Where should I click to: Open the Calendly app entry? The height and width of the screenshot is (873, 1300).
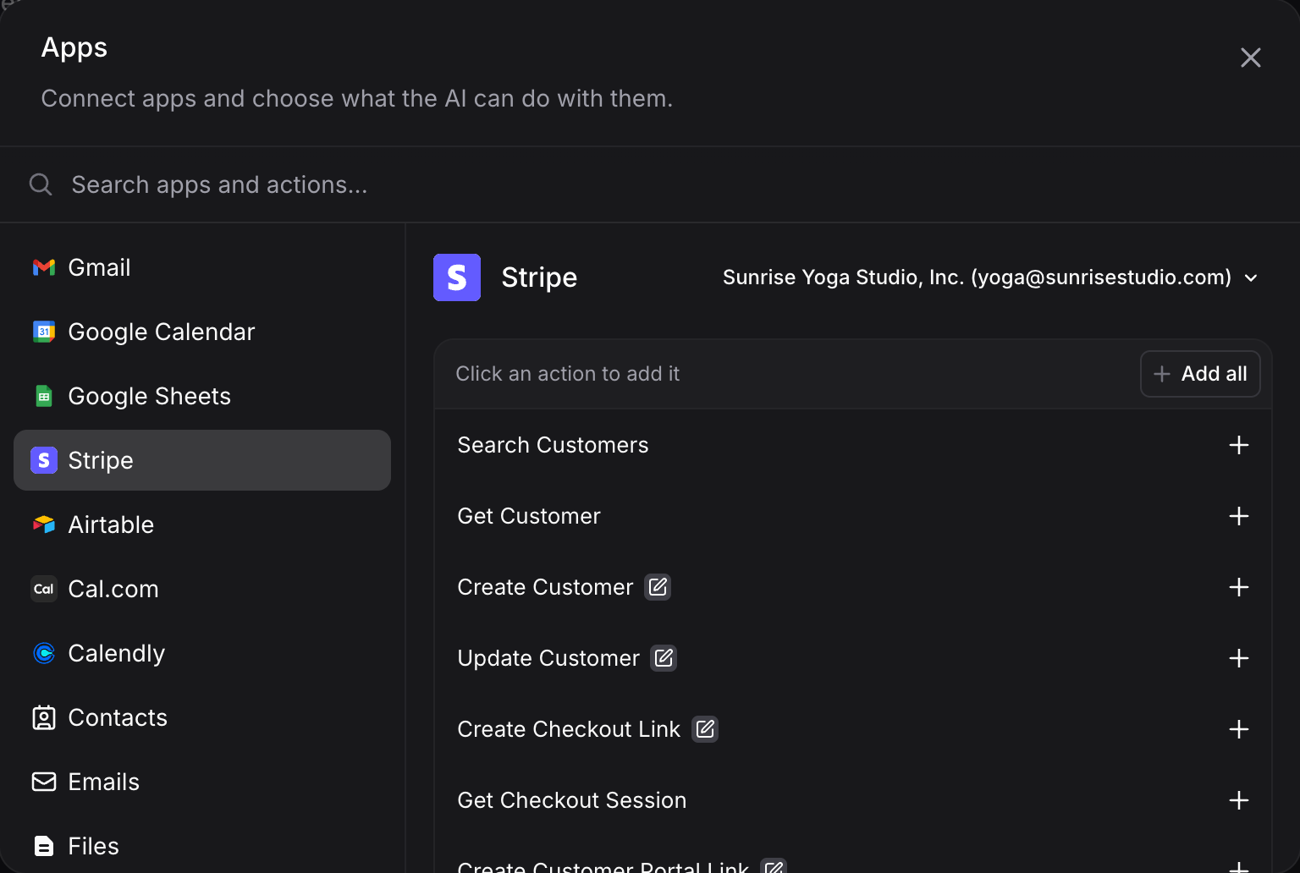pyautogui.click(x=202, y=653)
